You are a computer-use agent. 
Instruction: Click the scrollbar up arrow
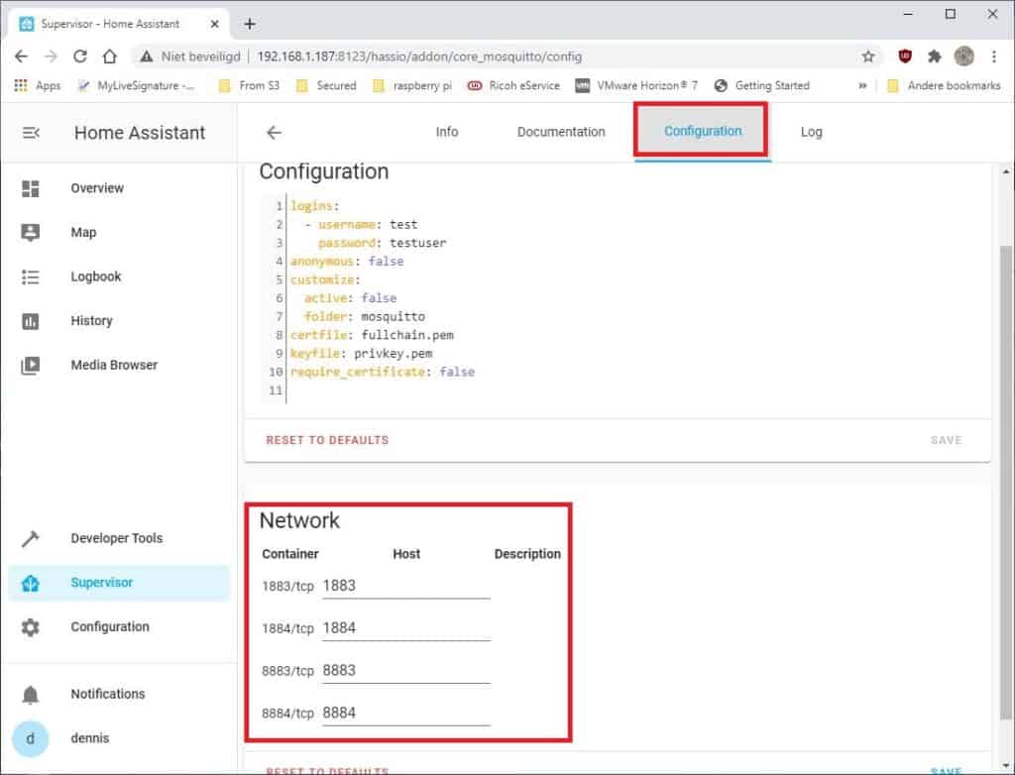point(1006,172)
